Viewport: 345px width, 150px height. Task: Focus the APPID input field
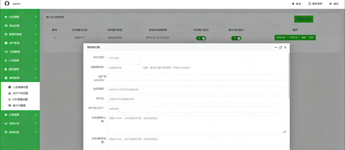pyautogui.click(x=196, y=99)
